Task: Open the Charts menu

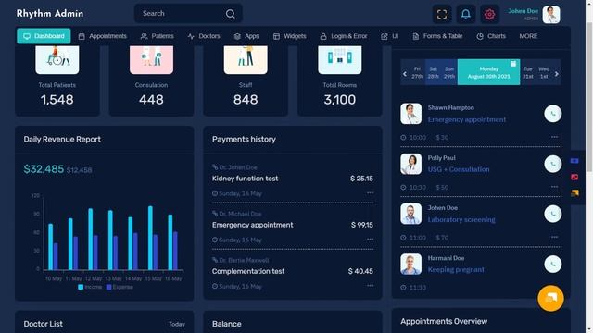Action: (x=491, y=36)
